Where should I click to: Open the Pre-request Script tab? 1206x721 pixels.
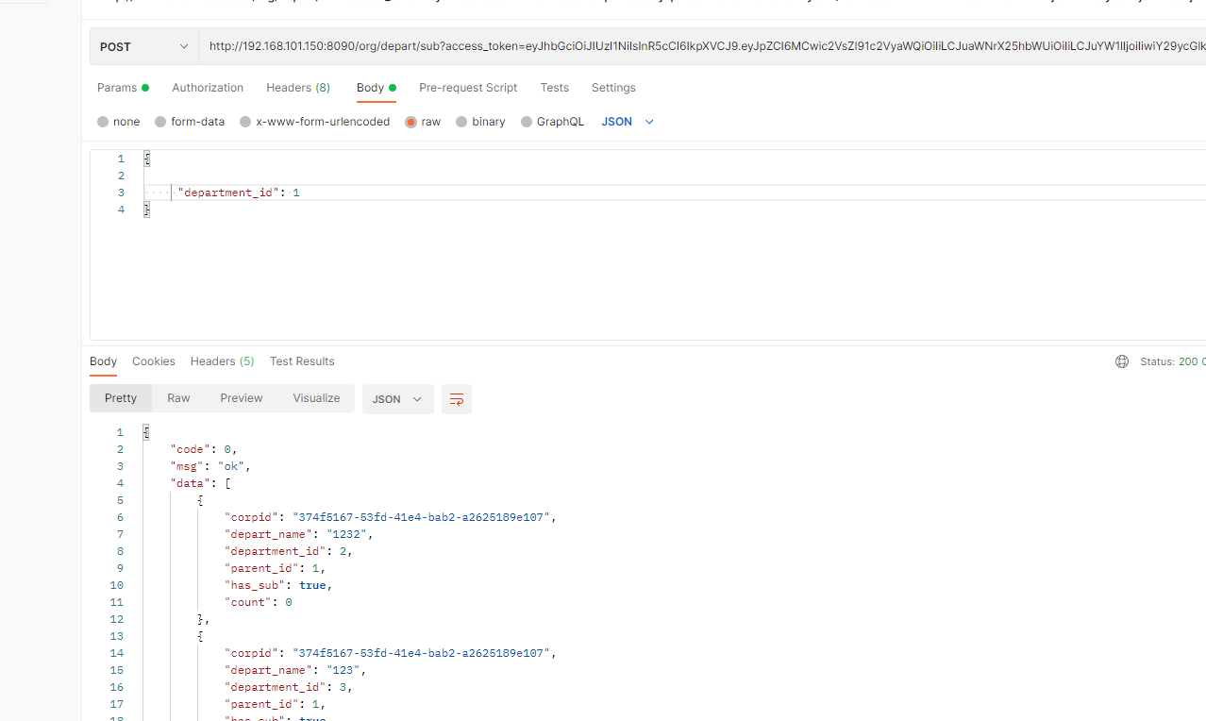point(468,88)
